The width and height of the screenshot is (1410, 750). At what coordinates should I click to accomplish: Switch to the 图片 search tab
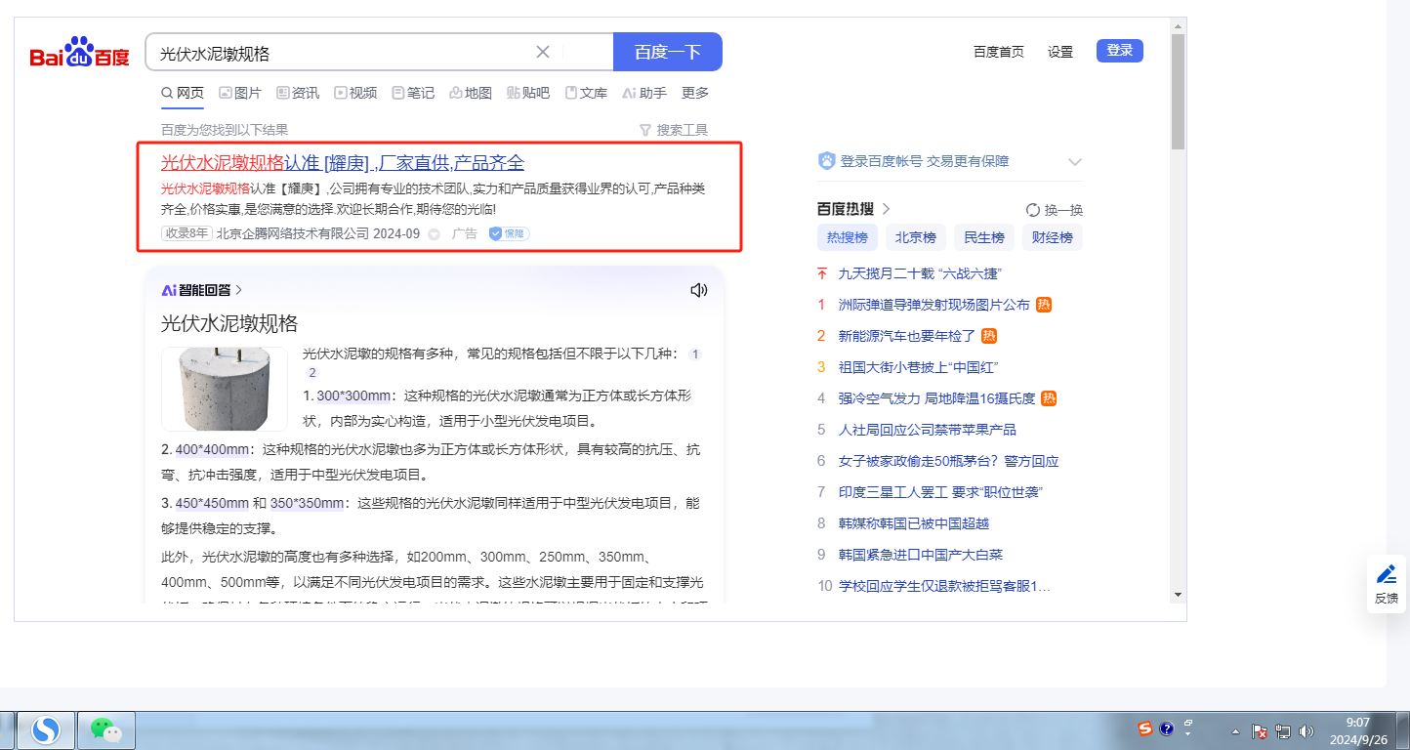tap(240, 93)
